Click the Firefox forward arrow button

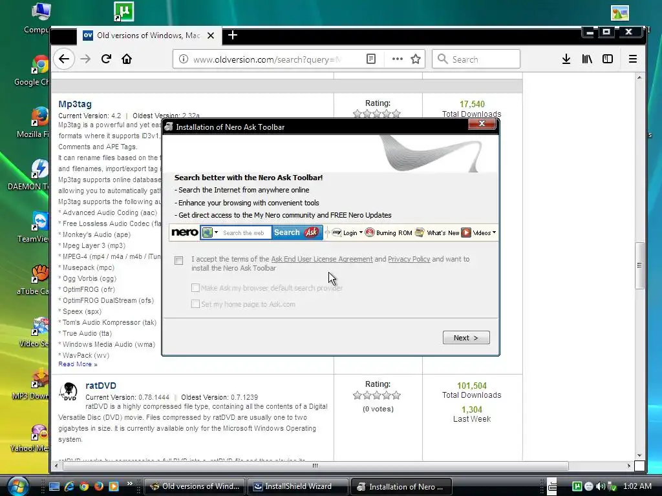[85, 59]
